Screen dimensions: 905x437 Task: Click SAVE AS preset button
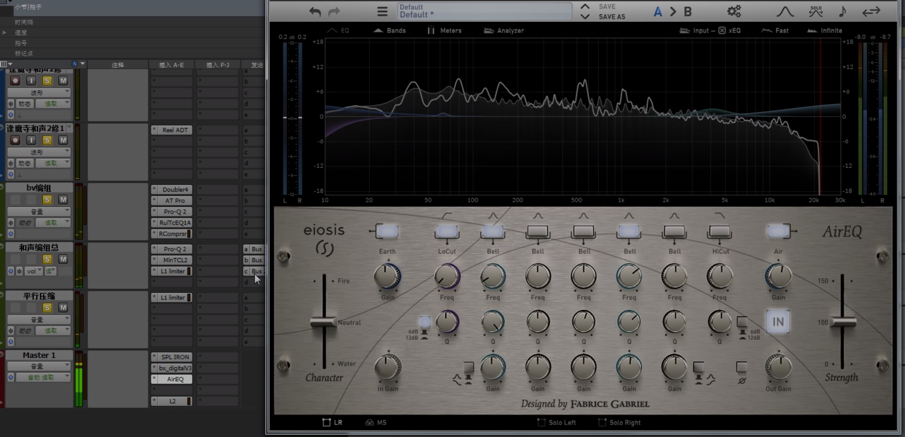click(612, 17)
